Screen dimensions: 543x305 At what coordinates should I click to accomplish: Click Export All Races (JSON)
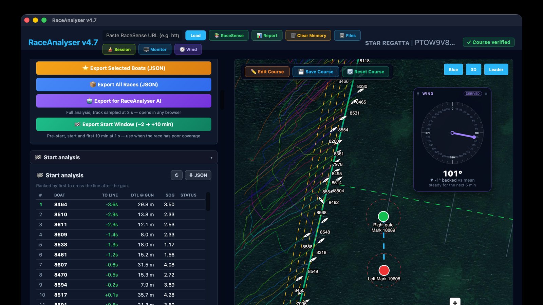point(124,84)
